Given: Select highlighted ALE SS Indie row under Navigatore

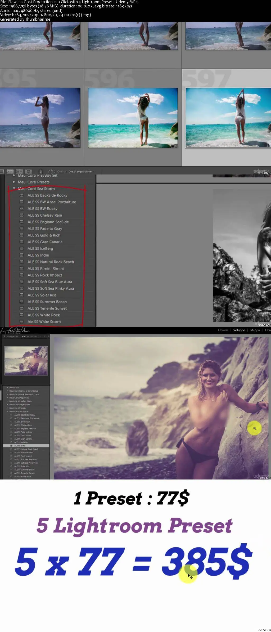Looking at the screenshot, I should (x=26, y=446).
